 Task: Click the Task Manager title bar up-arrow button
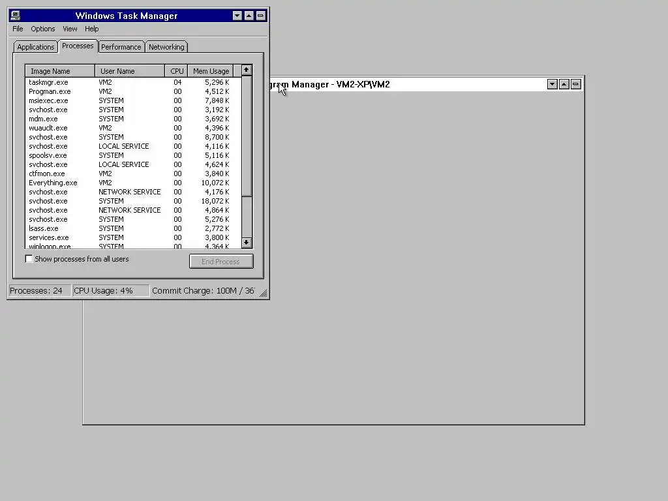point(249,16)
